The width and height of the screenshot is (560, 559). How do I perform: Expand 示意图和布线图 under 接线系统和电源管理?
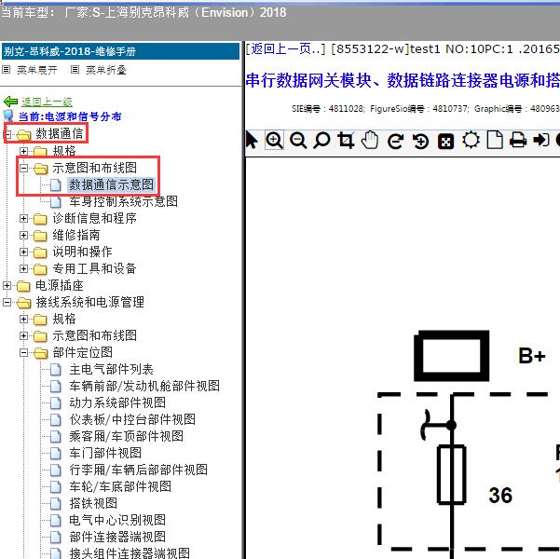[24, 335]
